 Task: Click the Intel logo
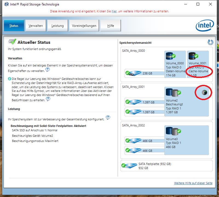coord(205,25)
